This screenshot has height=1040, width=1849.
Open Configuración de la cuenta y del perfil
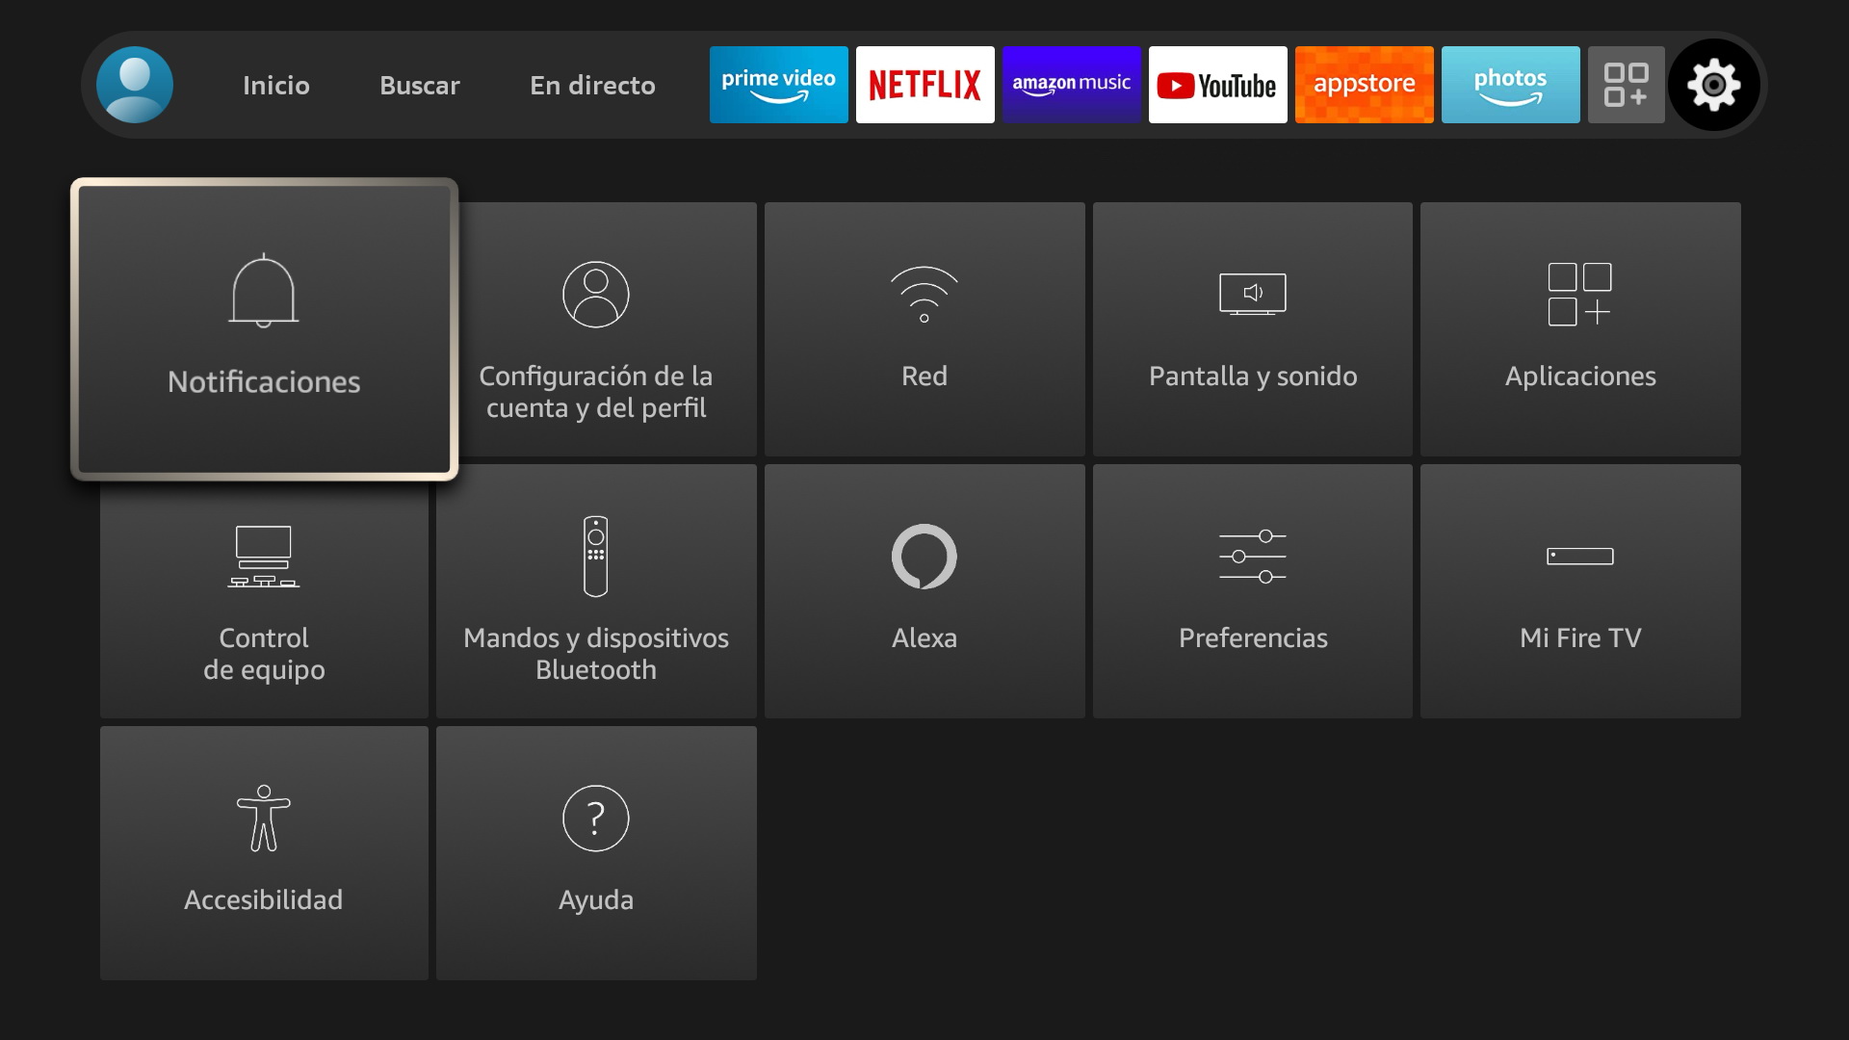[x=597, y=327]
